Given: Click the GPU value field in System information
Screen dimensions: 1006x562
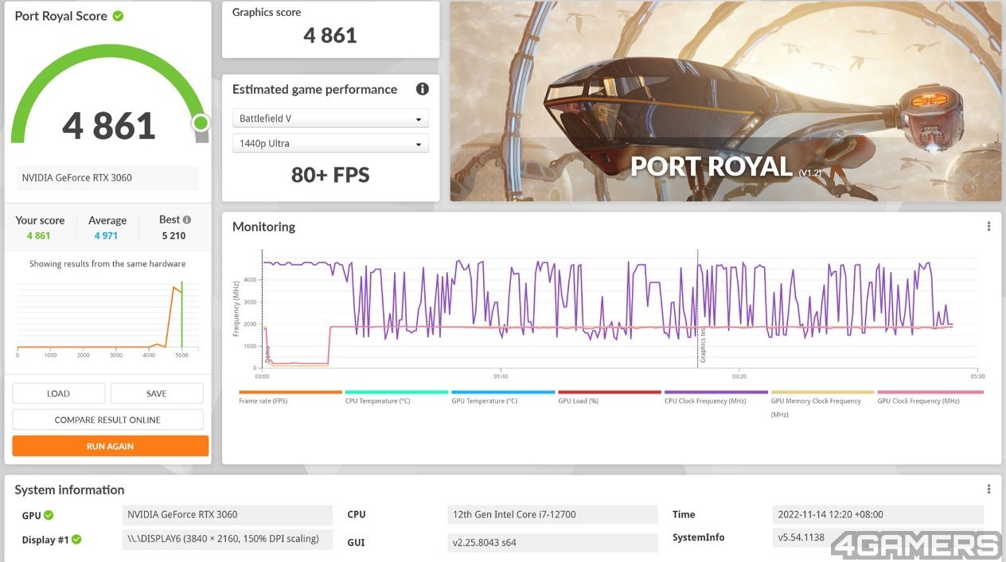Looking at the screenshot, I should [228, 514].
